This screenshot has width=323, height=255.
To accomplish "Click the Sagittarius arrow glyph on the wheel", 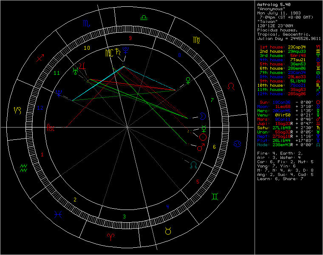I will (40, 58).
